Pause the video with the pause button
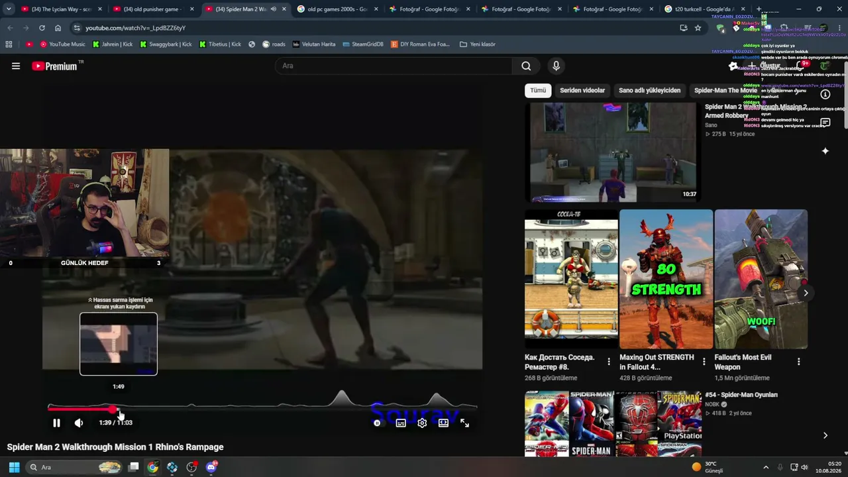Viewport: 848px width, 477px height. point(56,423)
